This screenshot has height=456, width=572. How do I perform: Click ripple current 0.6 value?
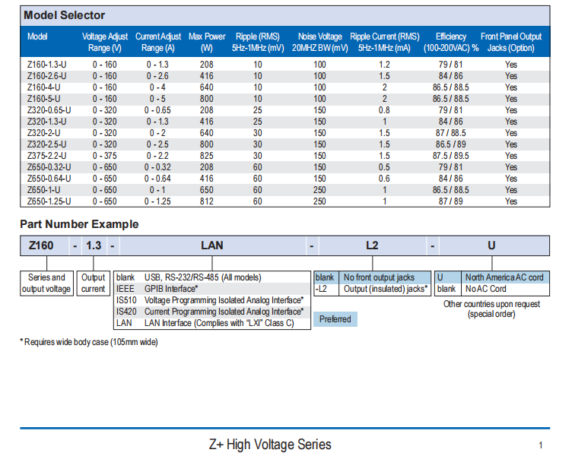[x=384, y=179]
